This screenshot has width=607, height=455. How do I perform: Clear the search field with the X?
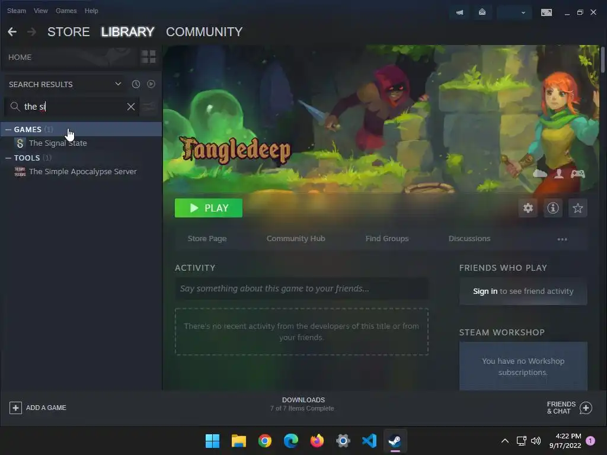(x=131, y=107)
